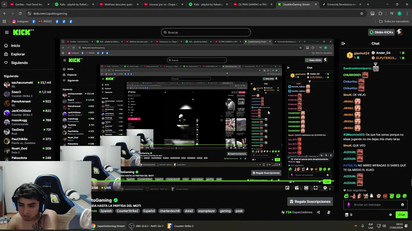Open sachauzumaki followed channel

pos(27,85)
